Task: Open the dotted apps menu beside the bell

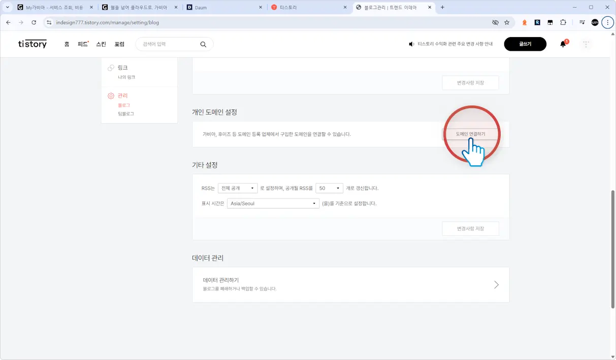Action: click(x=586, y=44)
